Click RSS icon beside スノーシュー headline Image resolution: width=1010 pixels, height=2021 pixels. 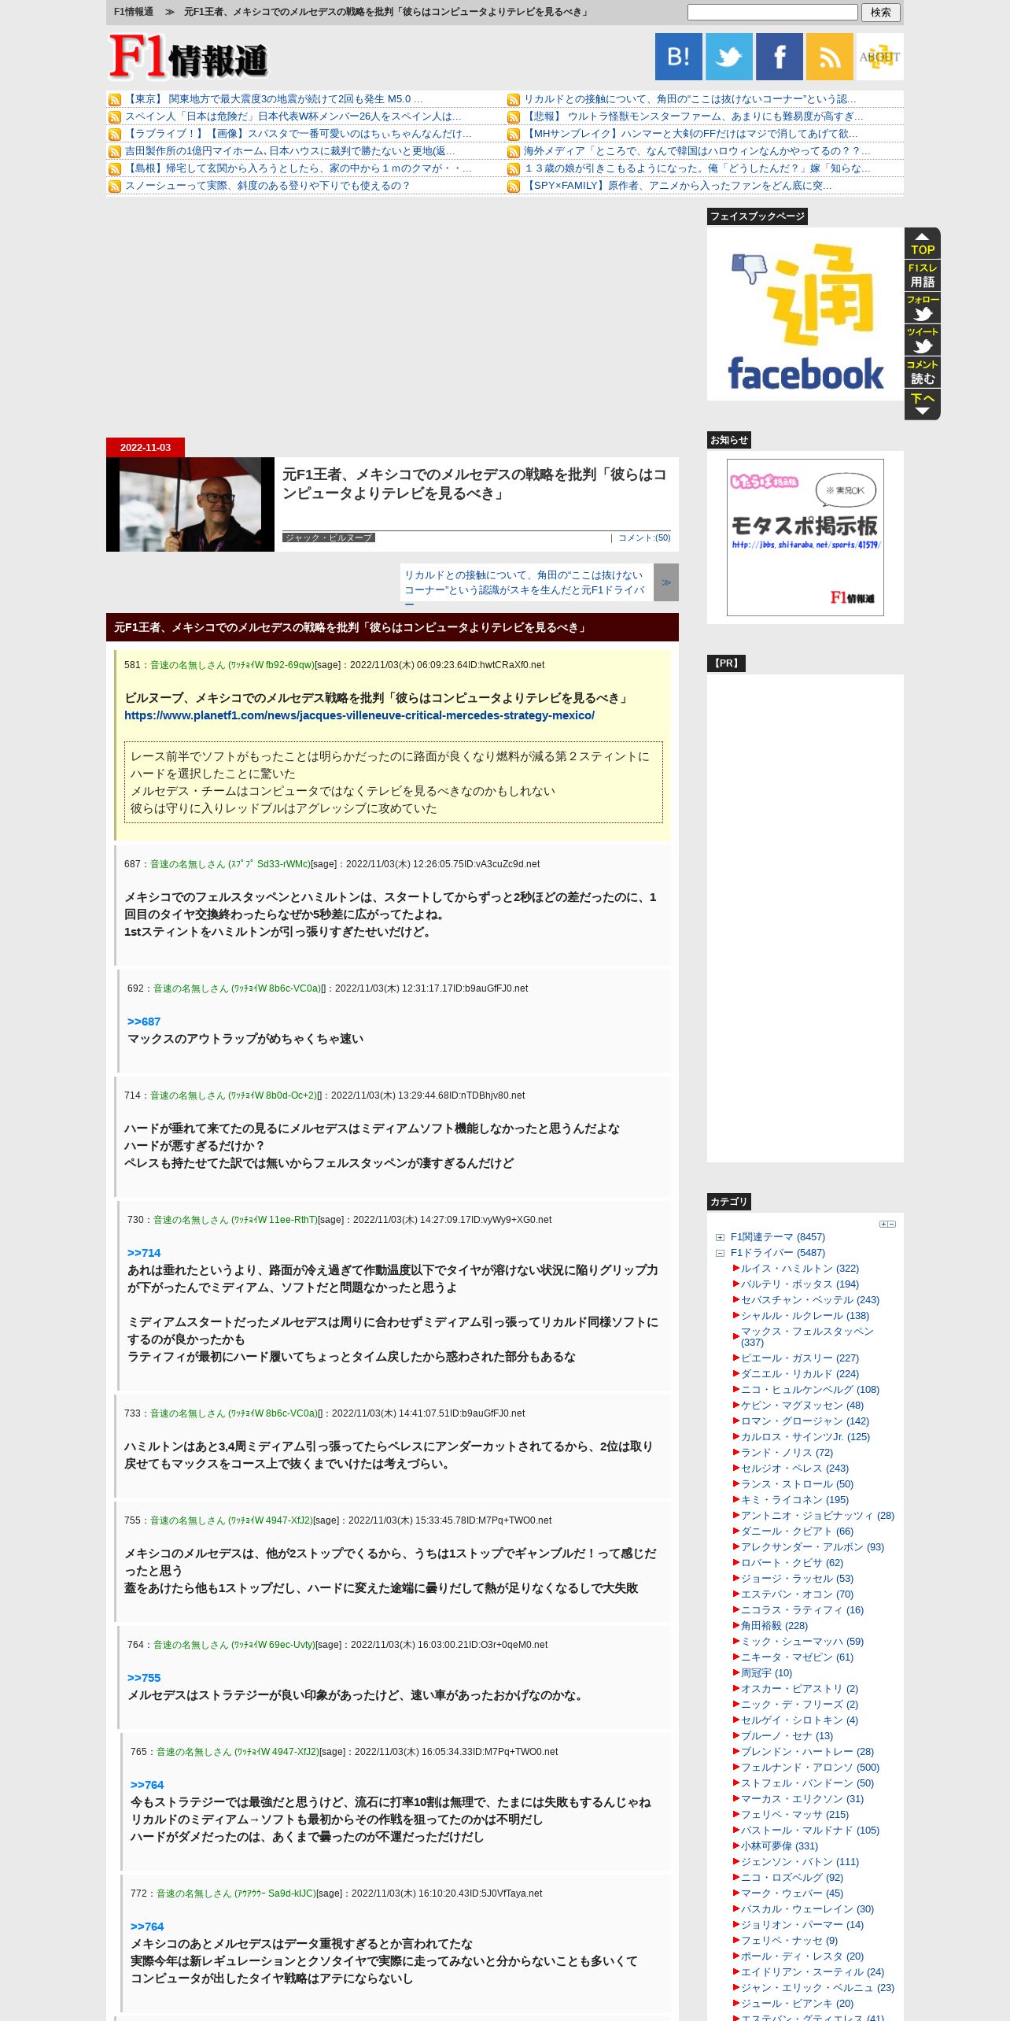115,187
